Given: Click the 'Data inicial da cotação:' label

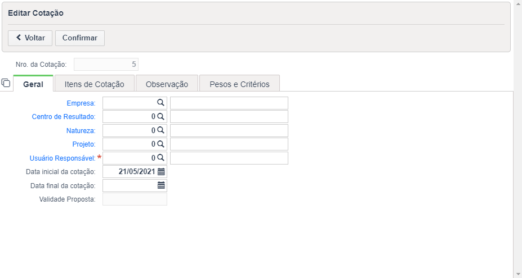Looking at the screenshot, I should click(x=61, y=172).
